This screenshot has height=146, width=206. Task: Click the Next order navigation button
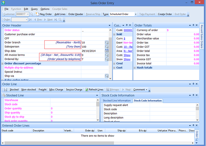click(48, 20)
